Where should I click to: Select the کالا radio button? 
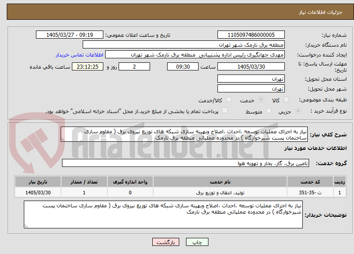(x=286, y=100)
